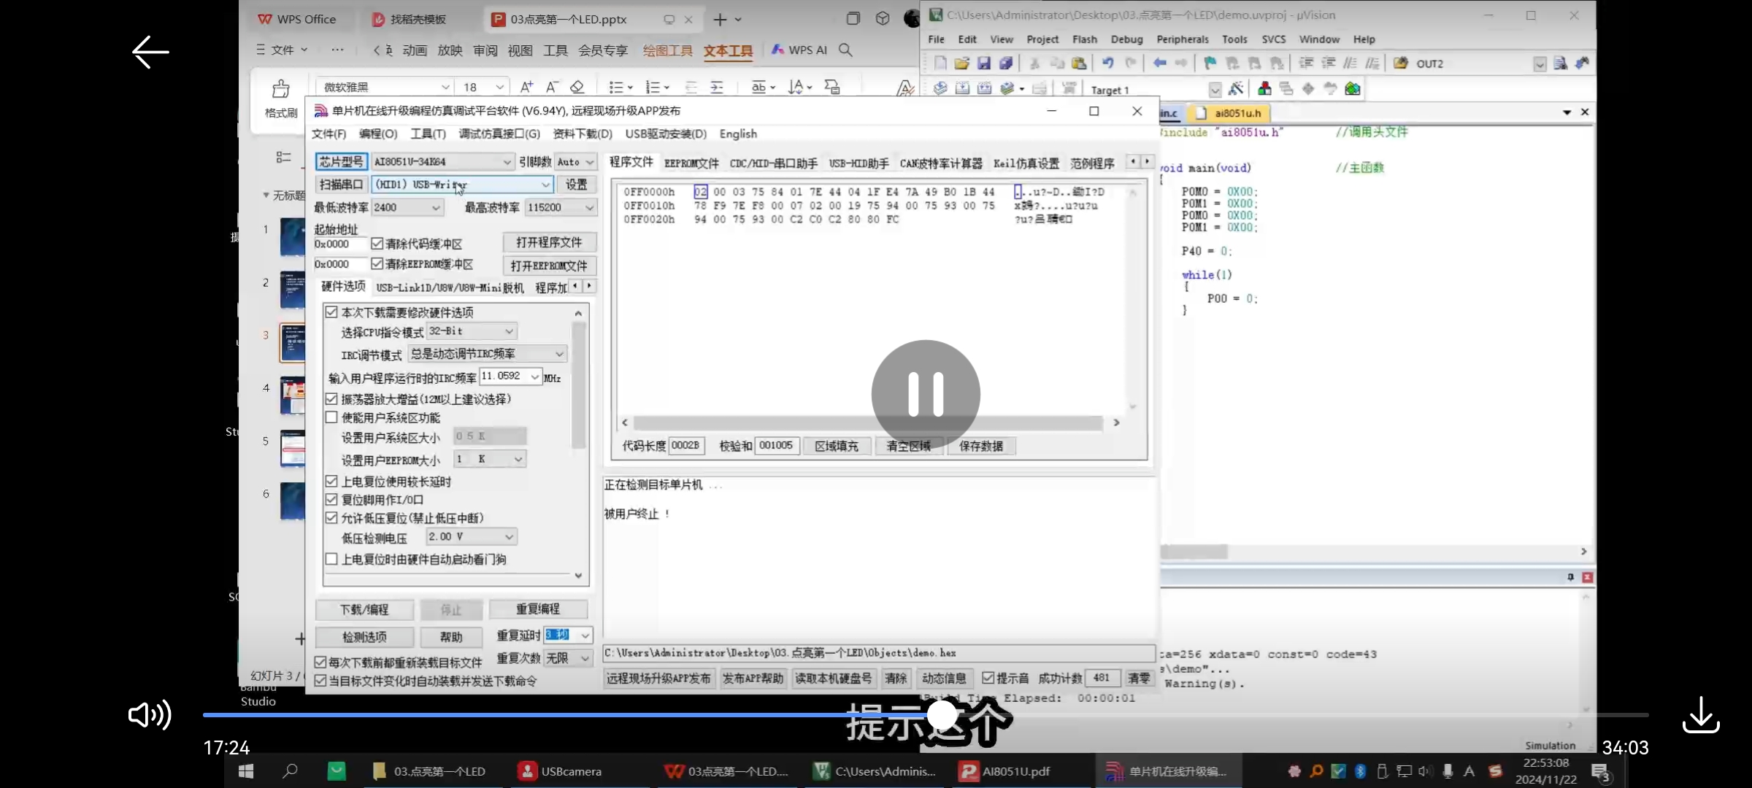Screen dimensions: 1752x788
Task: Open the WPS 文本工具 ribbon tab
Action: [728, 50]
